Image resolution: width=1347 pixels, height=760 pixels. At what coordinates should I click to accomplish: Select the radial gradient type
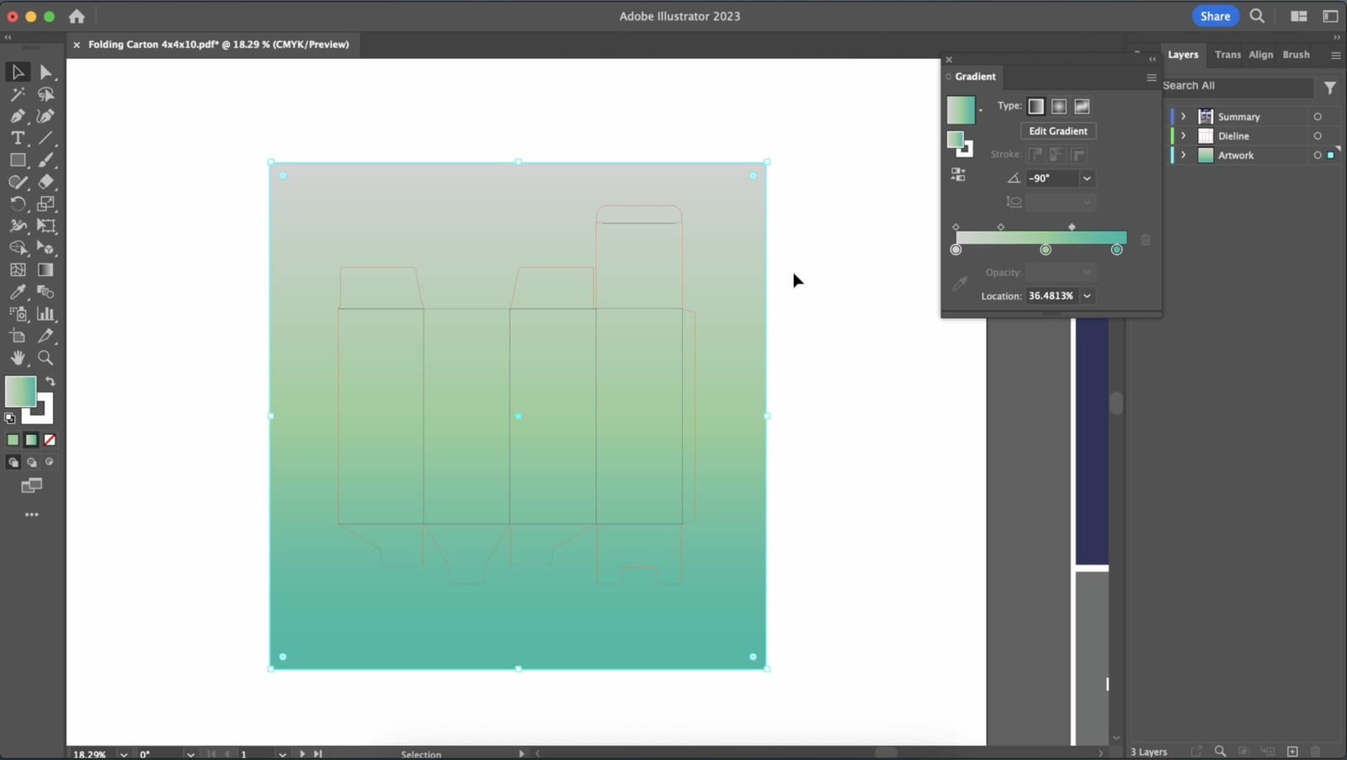click(x=1058, y=106)
